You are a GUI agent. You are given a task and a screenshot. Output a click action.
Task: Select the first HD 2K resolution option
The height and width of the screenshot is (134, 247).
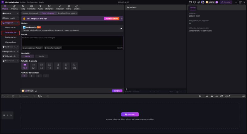[28, 56]
